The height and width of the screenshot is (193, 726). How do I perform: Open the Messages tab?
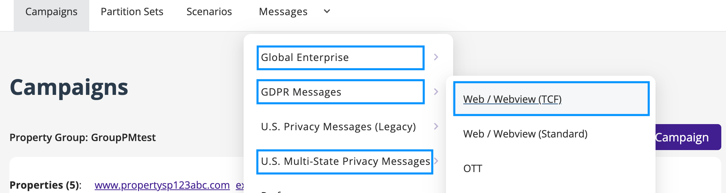(283, 12)
